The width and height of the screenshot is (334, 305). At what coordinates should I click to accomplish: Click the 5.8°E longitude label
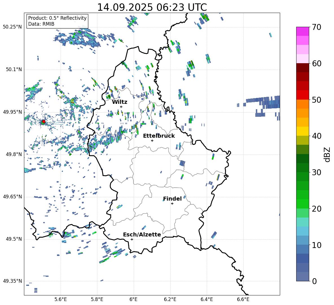coord(97,299)
